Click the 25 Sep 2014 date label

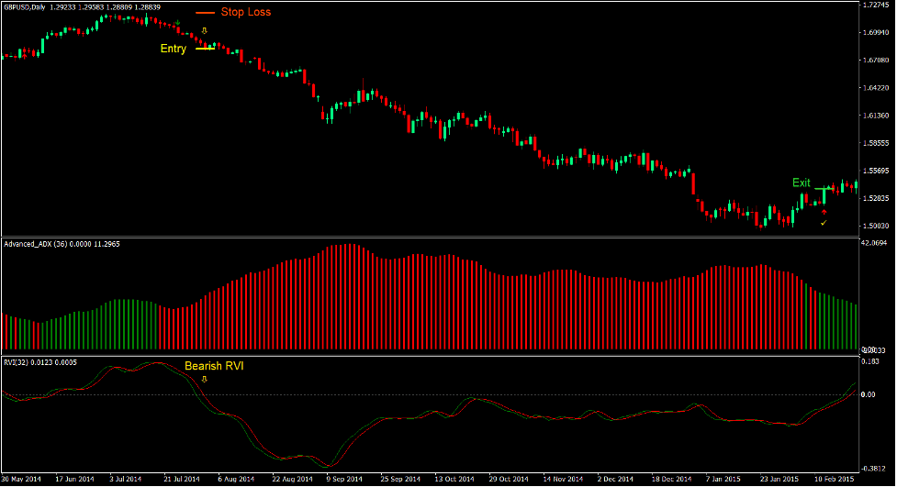[400, 479]
